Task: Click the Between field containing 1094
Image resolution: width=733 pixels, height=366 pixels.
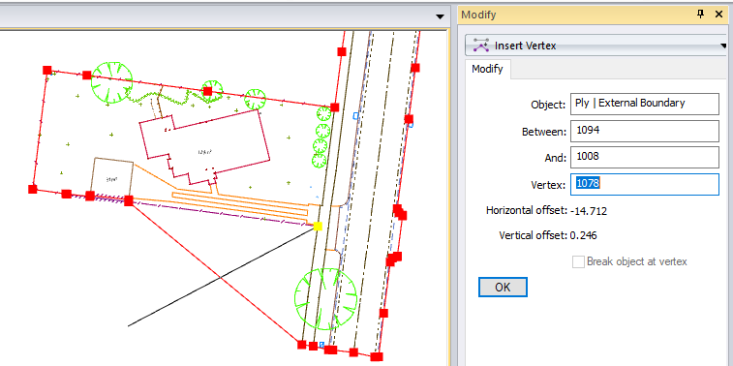Action: click(x=645, y=131)
